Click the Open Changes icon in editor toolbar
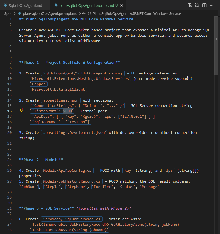This screenshot has width=220, height=234. point(197,5)
